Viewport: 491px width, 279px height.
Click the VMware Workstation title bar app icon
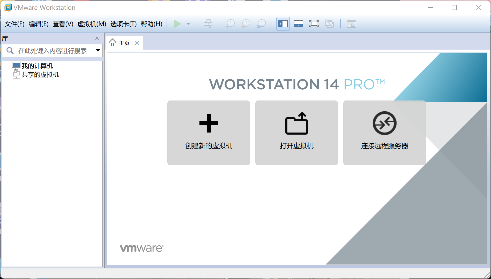tap(8, 7)
